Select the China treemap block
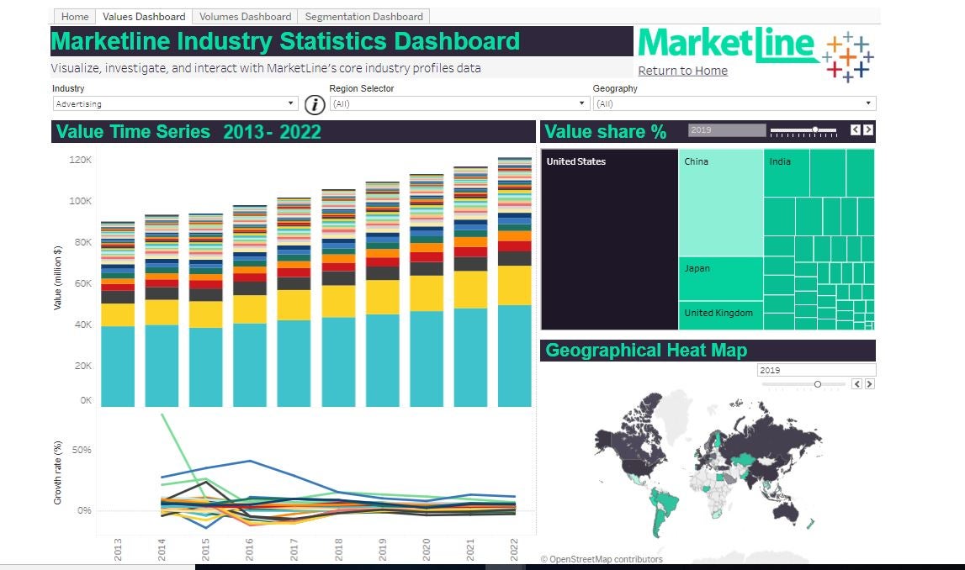Image resolution: width=965 pixels, height=570 pixels. click(721, 203)
